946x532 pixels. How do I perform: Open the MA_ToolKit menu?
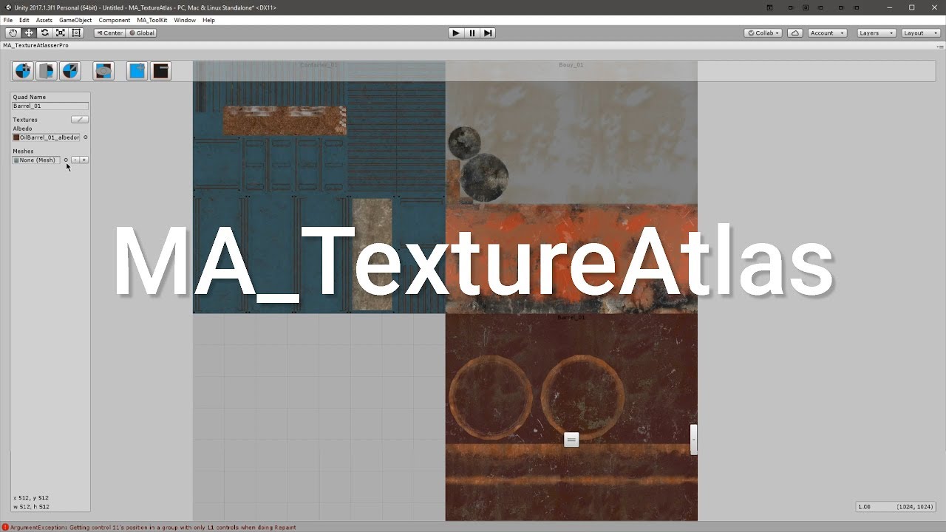[x=152, y=20]
